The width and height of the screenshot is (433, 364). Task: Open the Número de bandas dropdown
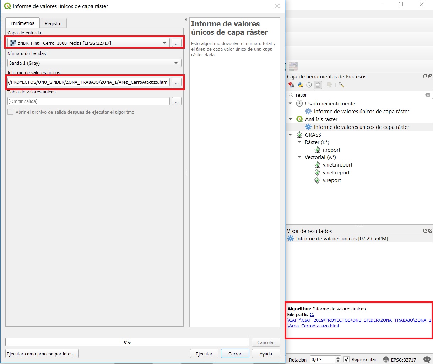tap(176, 63)
